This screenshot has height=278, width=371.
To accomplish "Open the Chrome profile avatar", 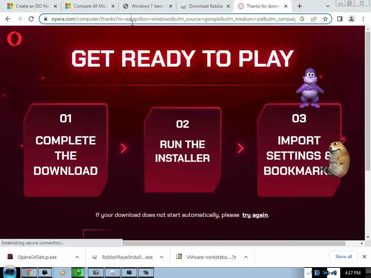I will pos(351,19).
